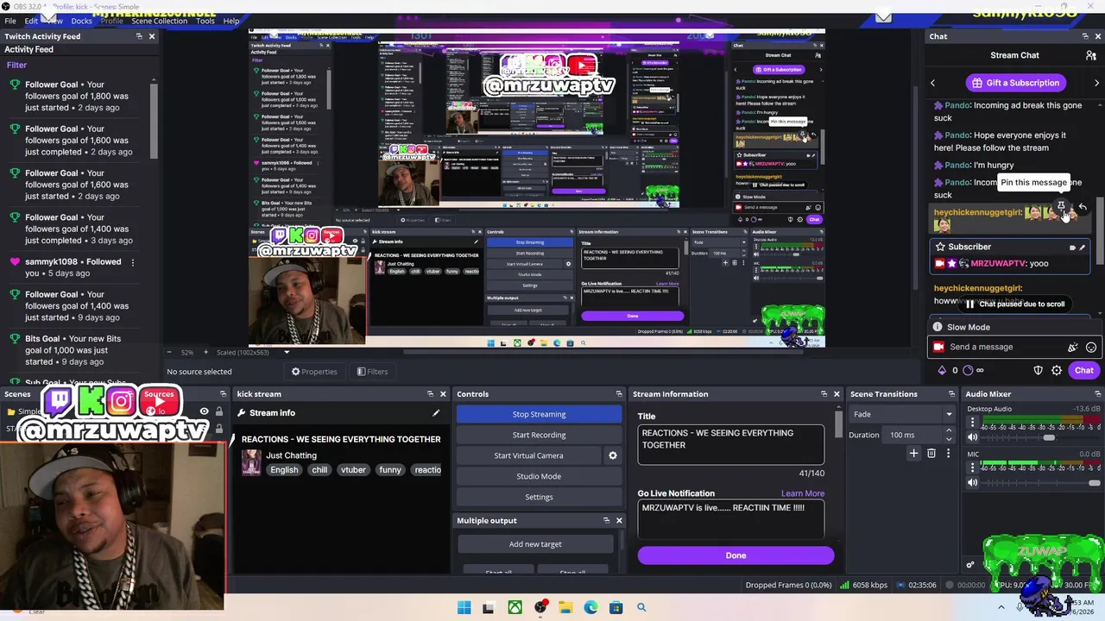Open the Filter link in Activity Feed
This screenshot has height=621, width=1105.
pyautogui.click(x=16, y=65)
